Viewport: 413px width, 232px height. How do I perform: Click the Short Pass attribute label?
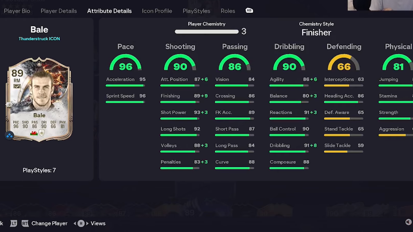[x=227, y=129]
